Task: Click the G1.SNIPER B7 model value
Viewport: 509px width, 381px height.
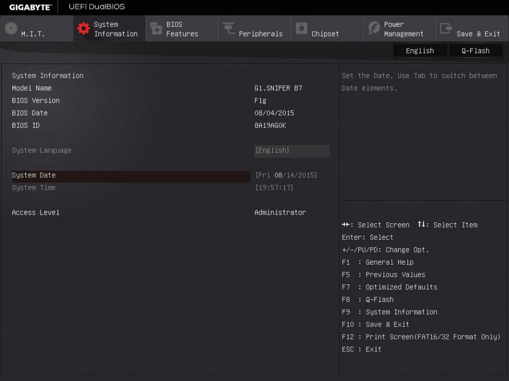Action: click(x=278, y=88)
